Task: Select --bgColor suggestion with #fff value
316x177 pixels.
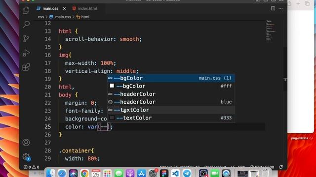Action: (x=171, y=86)
